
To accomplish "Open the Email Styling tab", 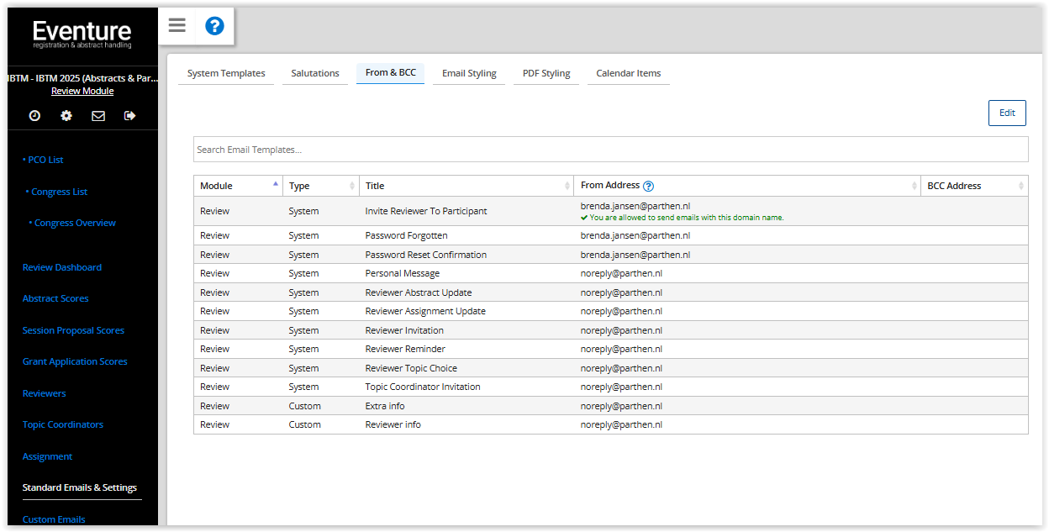I will pyautogui.click(x=469, y=73).
